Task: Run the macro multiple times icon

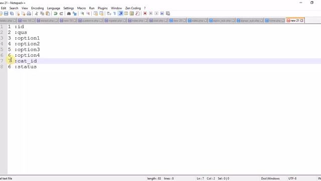Action: point(162,14)
